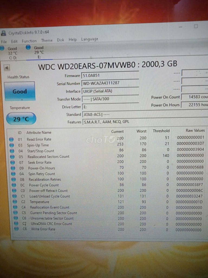Click the previous disk arrow button
The width and height of the screenshot is (208, 278).
pyautogui.click(x=7, y=68)
